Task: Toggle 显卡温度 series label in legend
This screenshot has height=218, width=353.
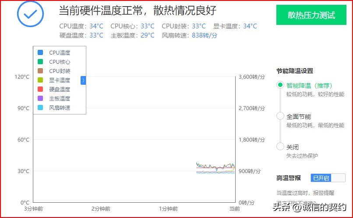Action: (60, 80)
